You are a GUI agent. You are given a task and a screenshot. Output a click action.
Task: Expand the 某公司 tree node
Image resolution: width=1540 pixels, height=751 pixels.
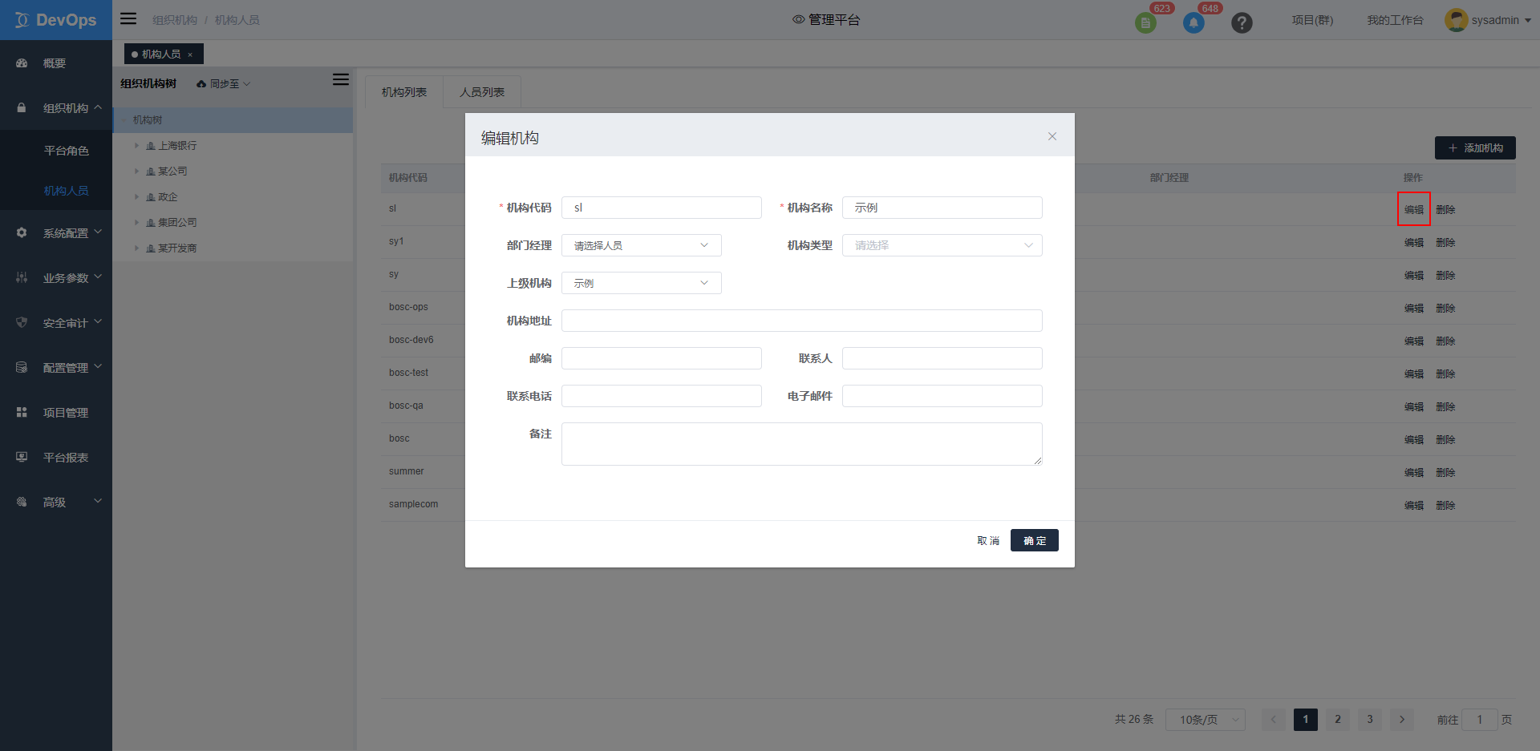136,172
